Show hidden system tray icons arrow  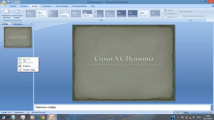[x=178, y=117]
